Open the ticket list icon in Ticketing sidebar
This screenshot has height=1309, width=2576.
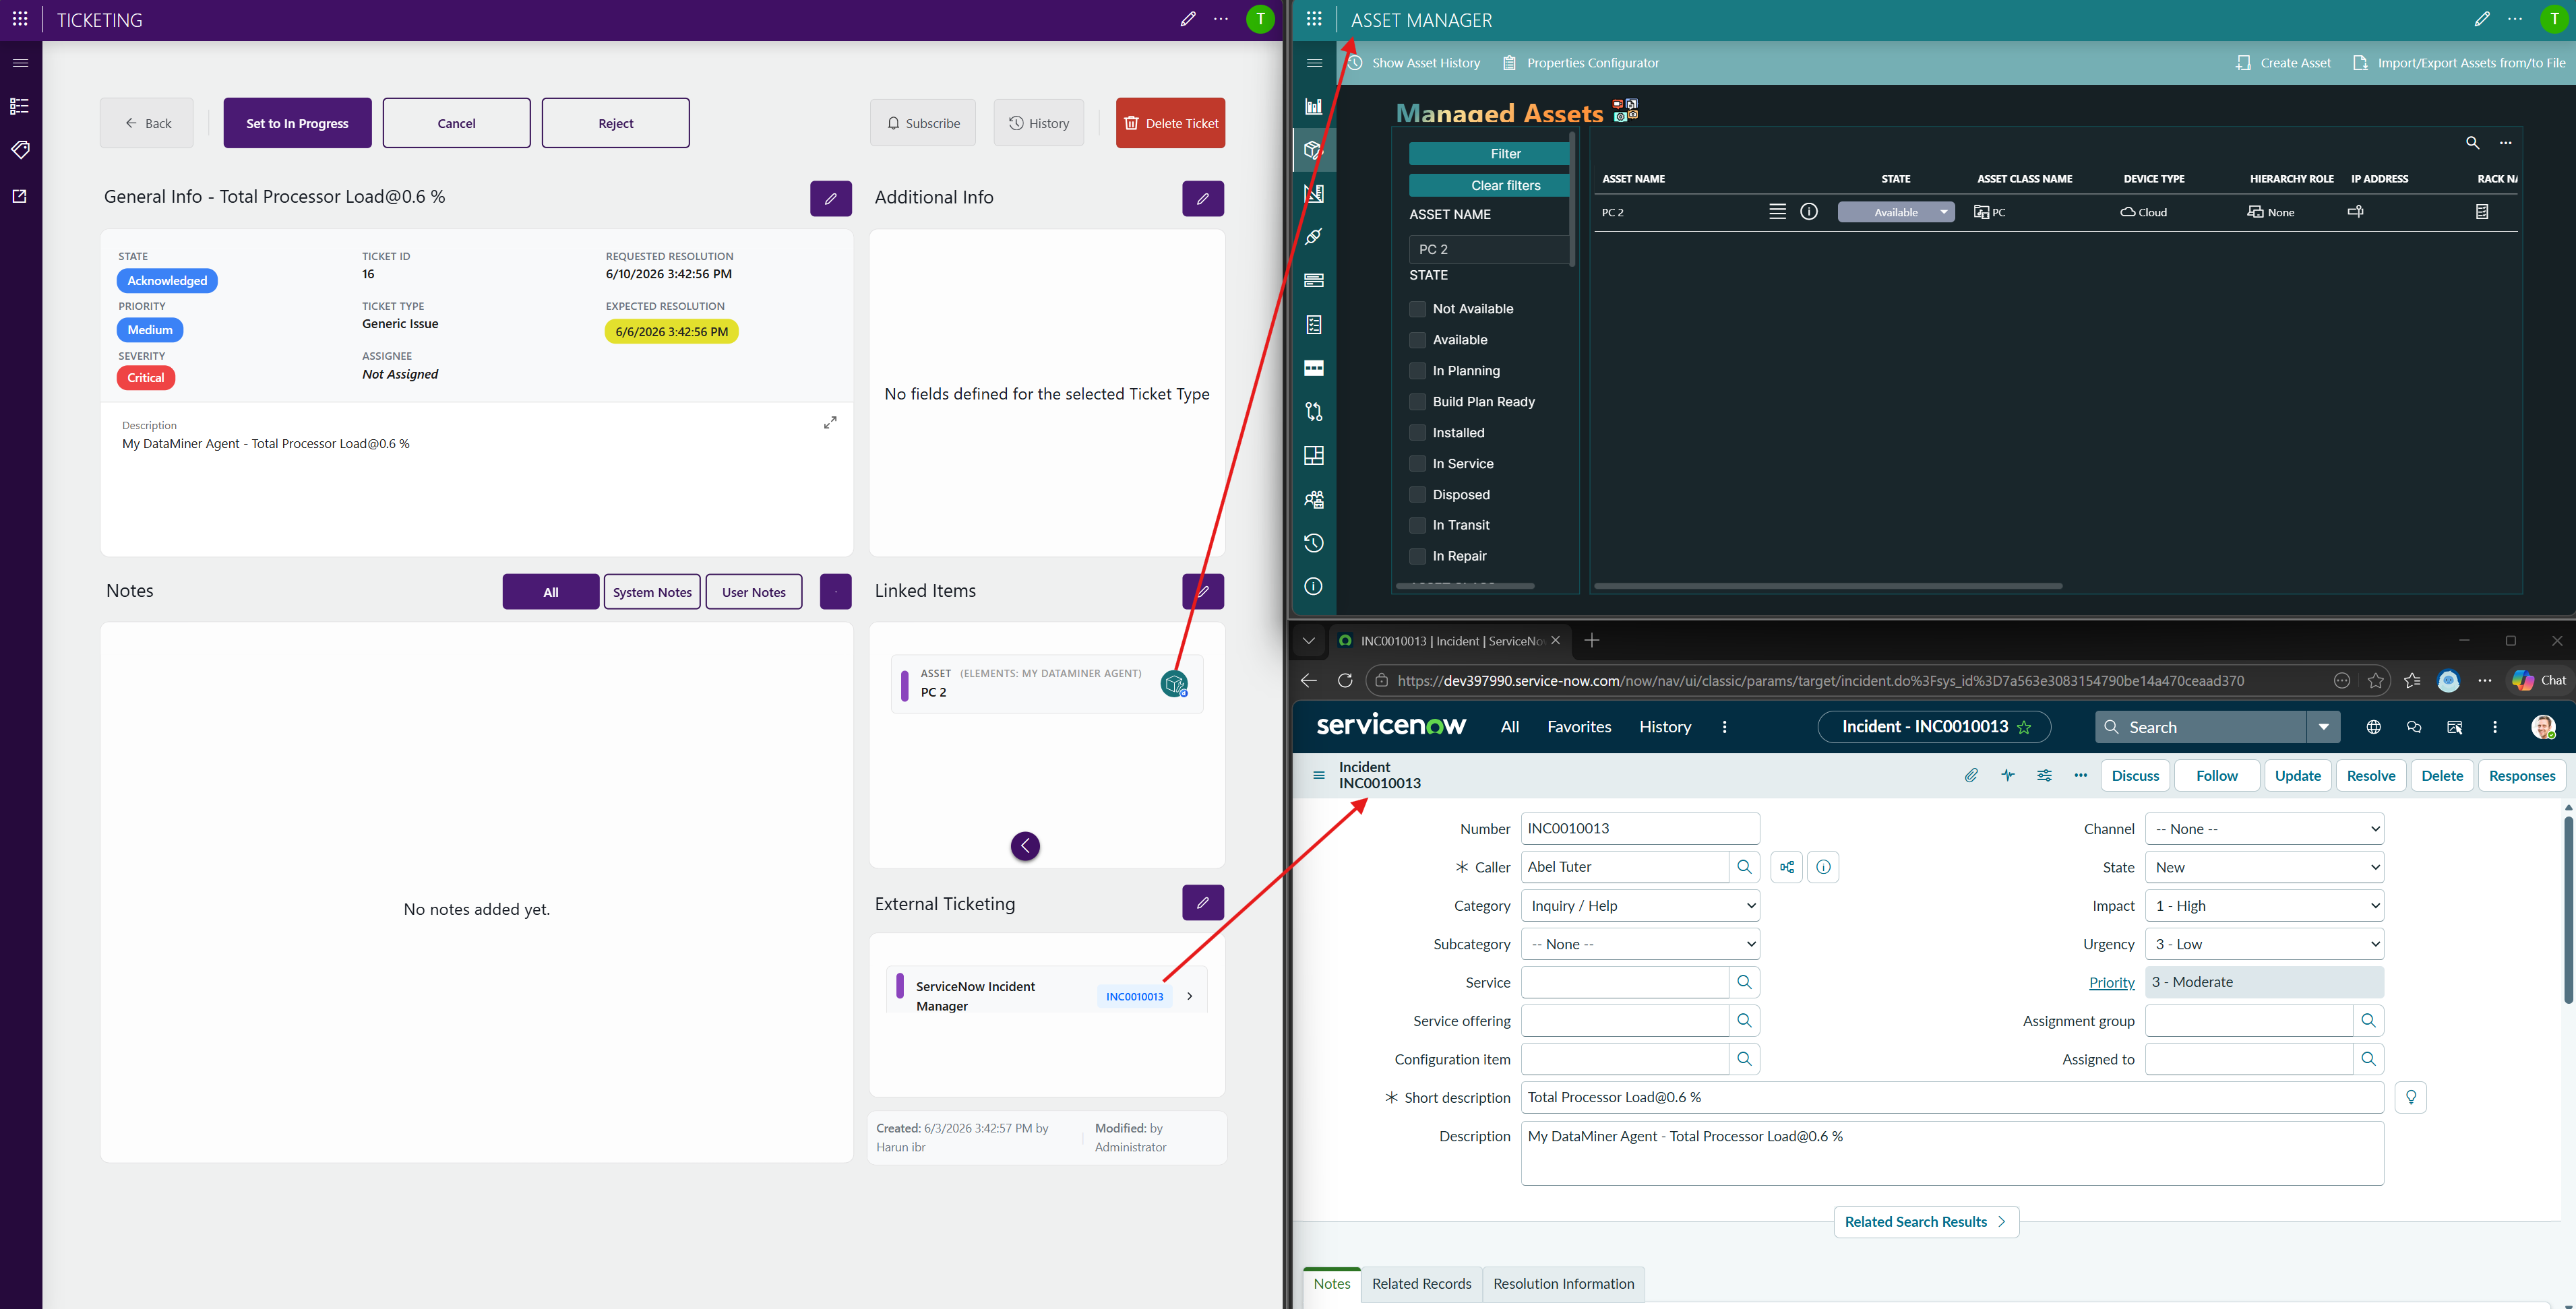pyautogui.click(x=20, y=106)
